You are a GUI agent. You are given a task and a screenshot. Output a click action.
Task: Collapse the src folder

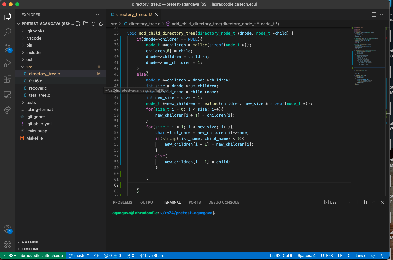coord(29,67)
